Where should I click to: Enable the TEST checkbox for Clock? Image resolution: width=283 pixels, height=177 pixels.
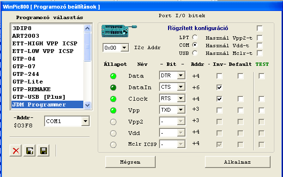click(x=261, y=99)
